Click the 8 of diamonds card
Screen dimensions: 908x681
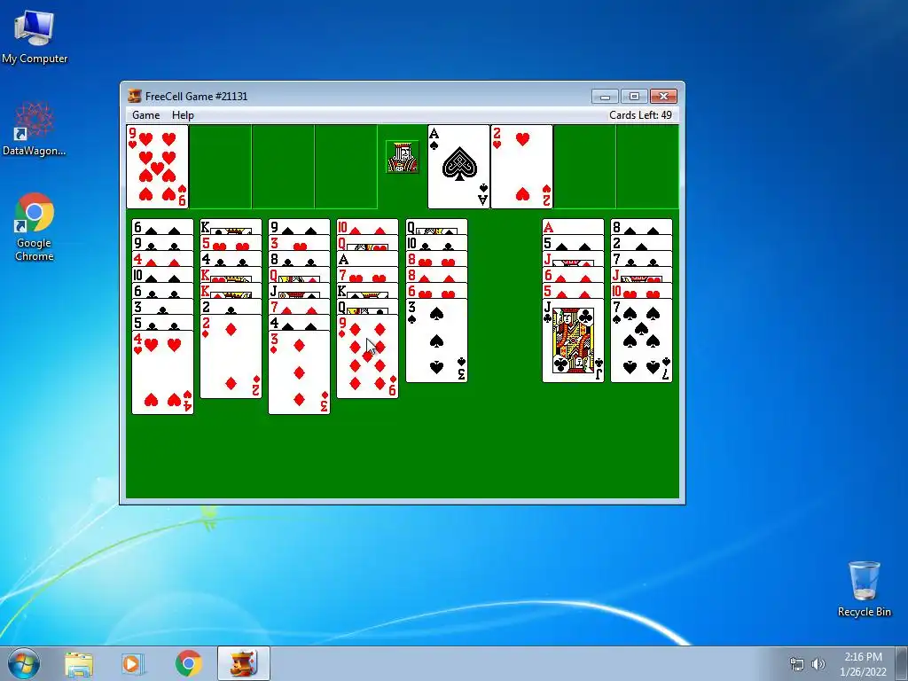coord(436,275)
